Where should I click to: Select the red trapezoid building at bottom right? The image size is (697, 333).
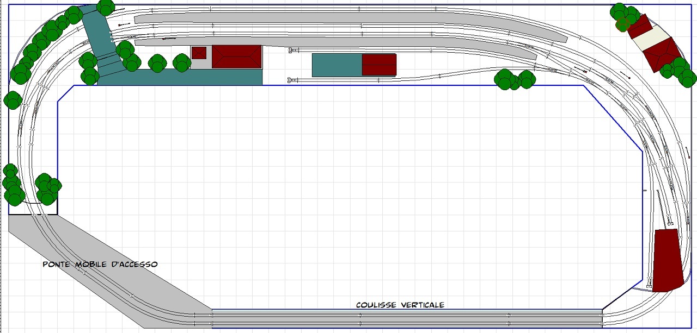668,260
